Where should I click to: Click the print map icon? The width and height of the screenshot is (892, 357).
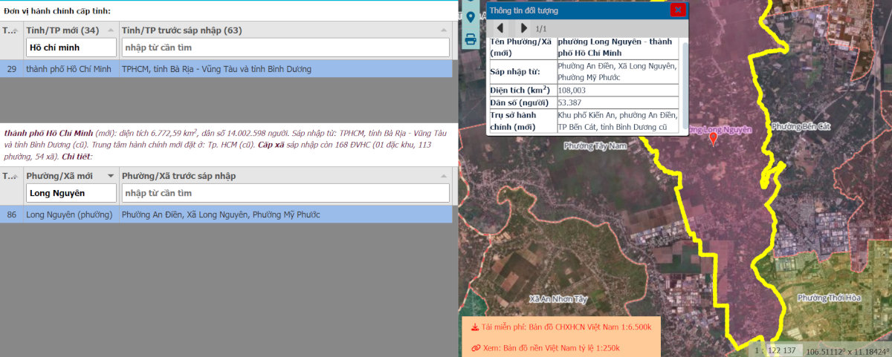[x=470, y=39]
